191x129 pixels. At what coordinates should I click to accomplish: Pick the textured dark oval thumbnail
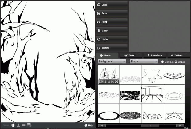point(130,113)
